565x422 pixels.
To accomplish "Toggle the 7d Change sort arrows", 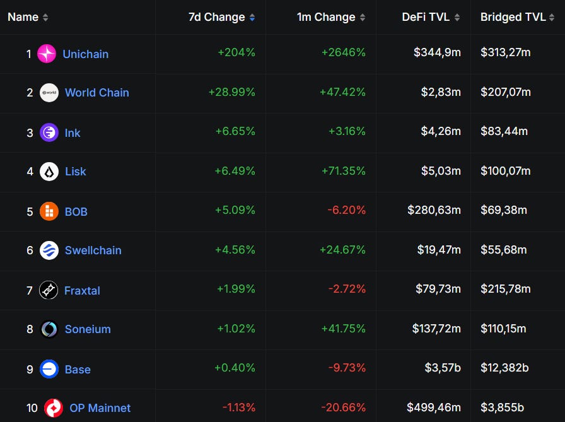I will click(x=252, y=17).
